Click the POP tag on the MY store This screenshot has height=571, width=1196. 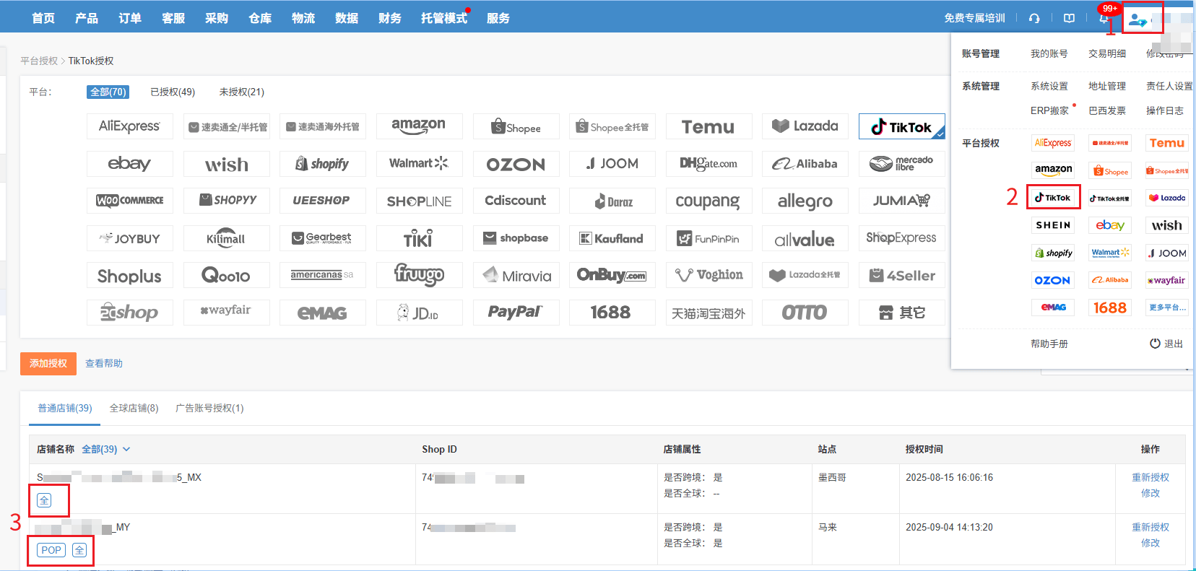point(51,550)
